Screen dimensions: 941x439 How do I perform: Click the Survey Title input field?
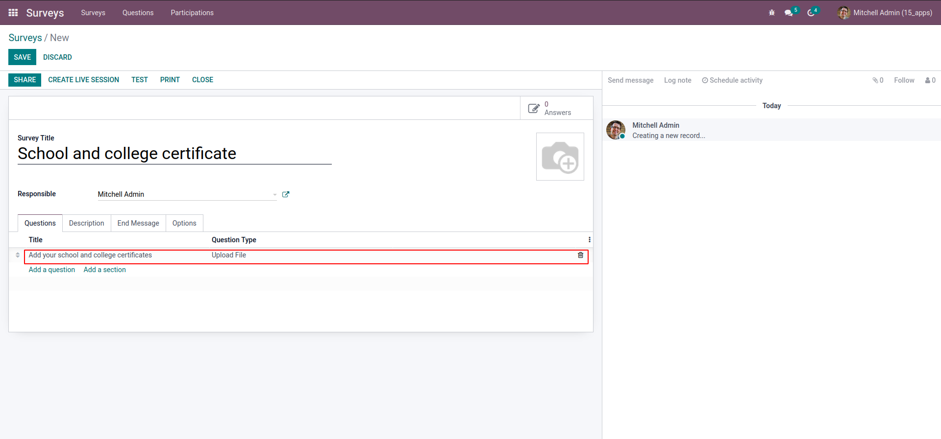[x=174, y=154]
